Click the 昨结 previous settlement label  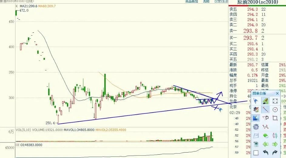(x=265, y=70)
